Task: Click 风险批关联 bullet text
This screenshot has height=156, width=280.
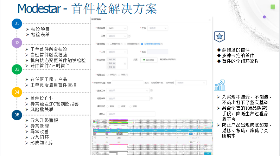Action: (x=42, y=109)
